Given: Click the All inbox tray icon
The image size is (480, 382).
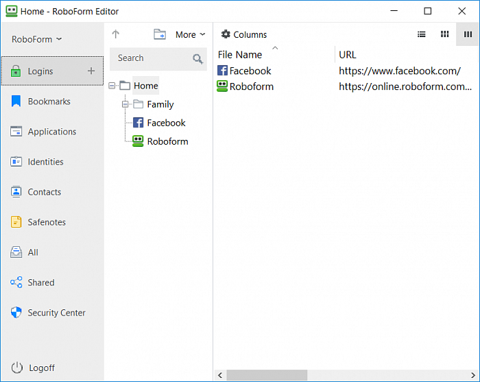Looking at the screenshot, I should [16, 252].
